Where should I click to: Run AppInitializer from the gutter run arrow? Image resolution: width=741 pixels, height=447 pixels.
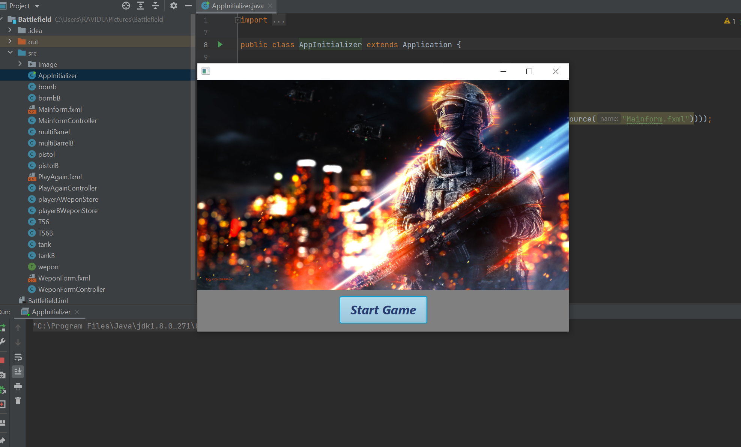[x=220, y=45]
